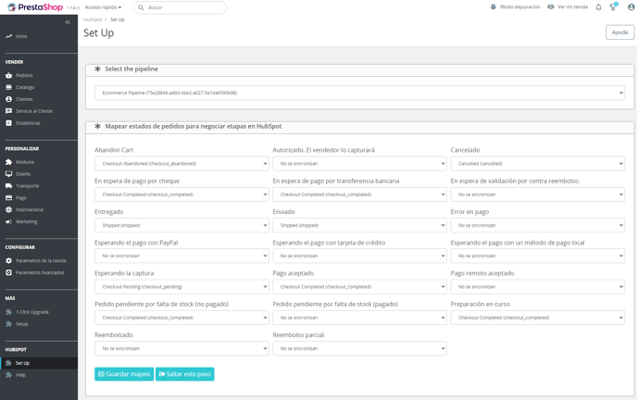Viewport: 637px width, 400px height.
Task: Open the Enviado stage dropdown
Action: [359, 225]
